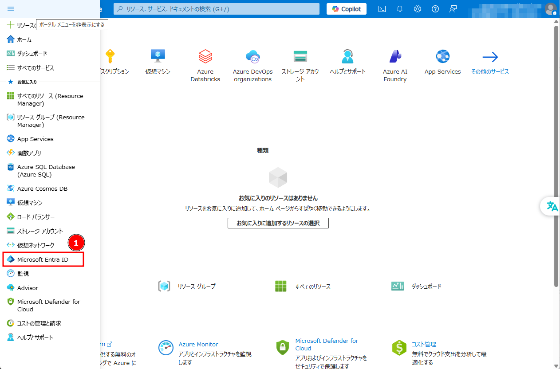560x369 pixels.
Task: Select 仮想マシン icon in sidebar
Action: click(11, 203)
